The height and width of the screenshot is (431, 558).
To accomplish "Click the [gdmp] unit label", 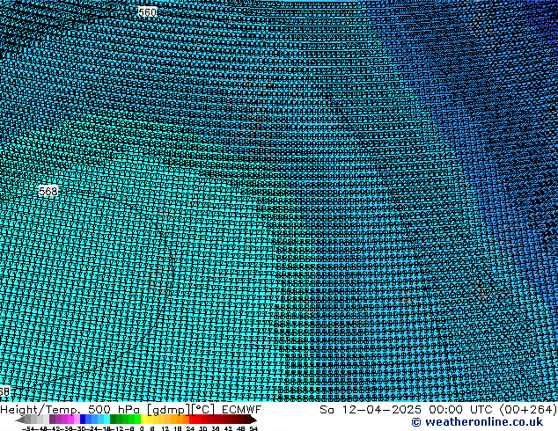I will [169, 410].
